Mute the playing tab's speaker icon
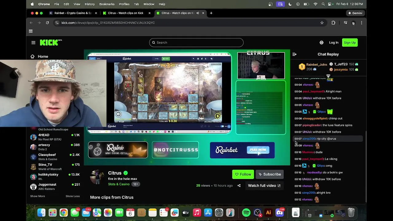 click(198, 13)
